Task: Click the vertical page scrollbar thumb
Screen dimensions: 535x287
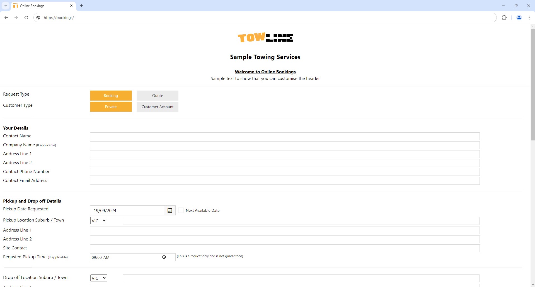Action: (x=532, y=84)
